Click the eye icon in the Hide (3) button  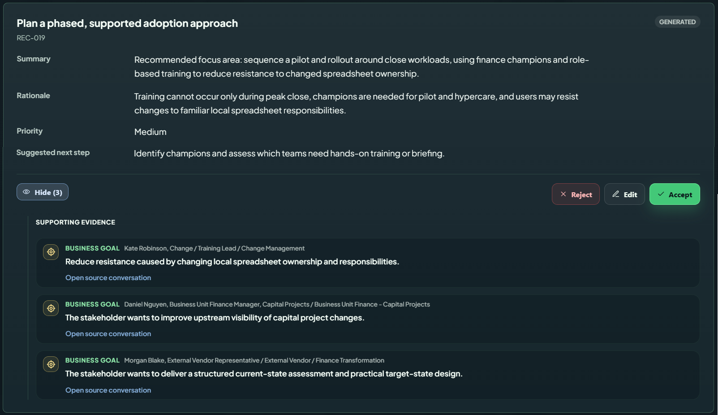[x=26, y=192]
